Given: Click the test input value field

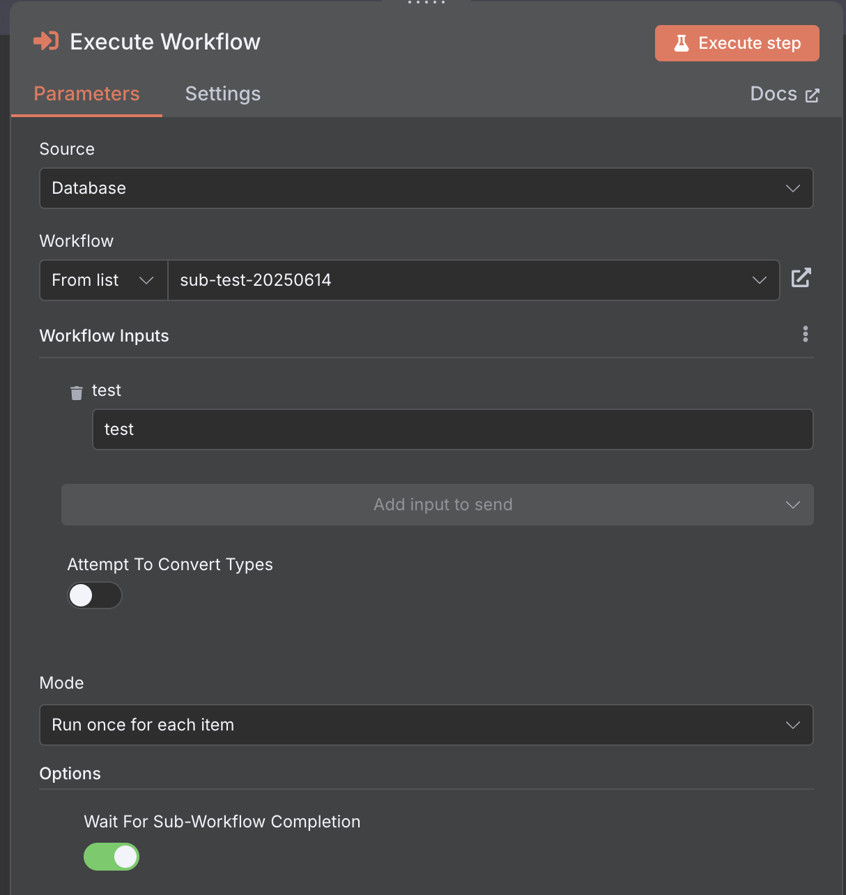Looking at the screenshot, I should click(x=453, y=429).
